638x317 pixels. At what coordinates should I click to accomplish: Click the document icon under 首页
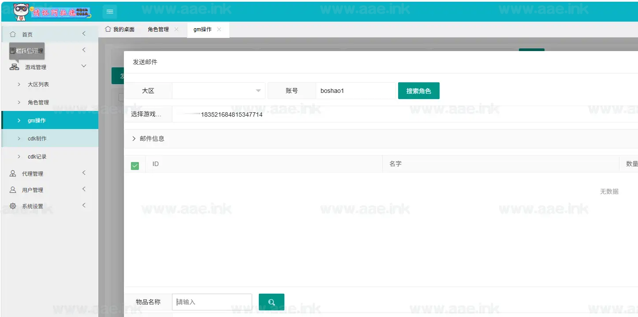(x=13, y=51)
